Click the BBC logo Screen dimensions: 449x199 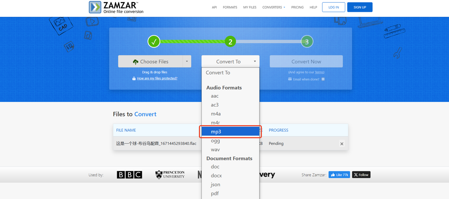(129, 175)
